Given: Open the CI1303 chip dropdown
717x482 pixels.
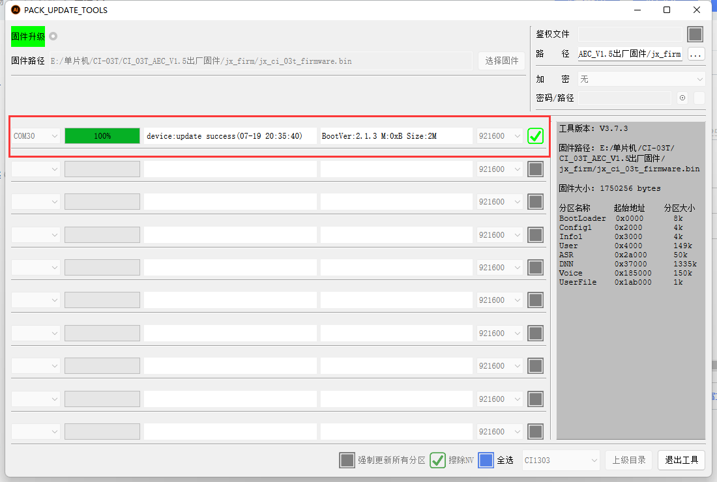Looking at the screenshot, I should click(x=561, y=460).
